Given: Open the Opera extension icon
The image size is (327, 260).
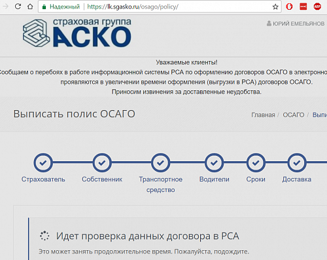Looking at the screenshot, I should (x=289, y=7).
